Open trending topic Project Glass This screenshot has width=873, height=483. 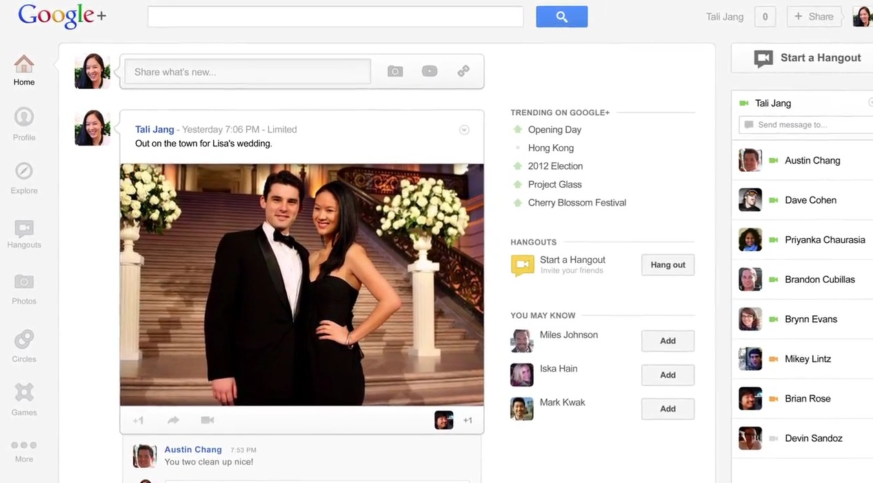(554, 184)
